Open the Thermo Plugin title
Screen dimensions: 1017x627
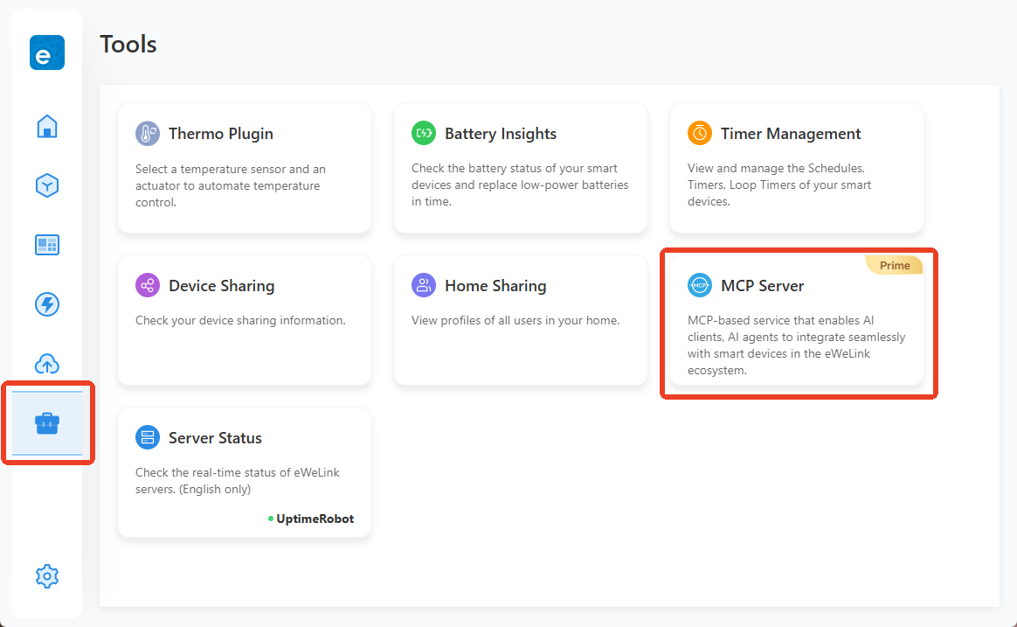pos(220,134)
